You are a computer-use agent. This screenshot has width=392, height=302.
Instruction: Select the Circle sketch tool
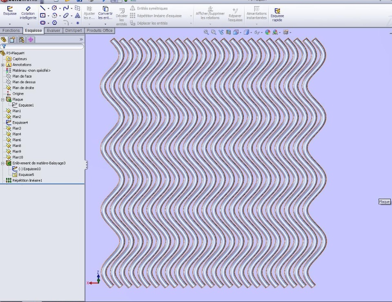(x=54, y=8)
